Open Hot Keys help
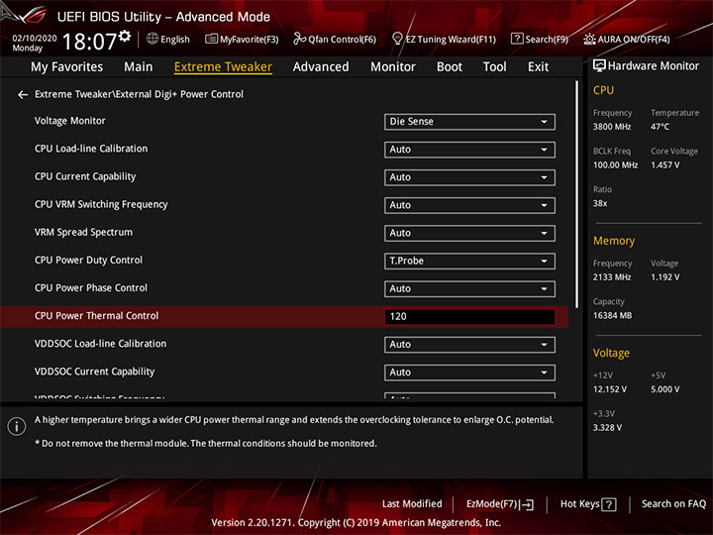The height and width of the screenshot is (535, 713). coord(588,504)
